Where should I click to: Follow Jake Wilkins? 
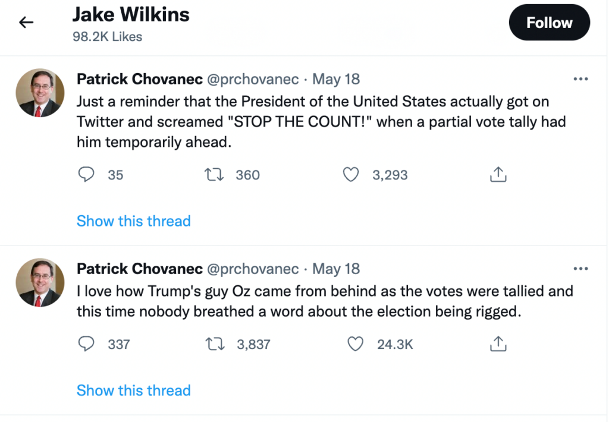pos(549,23)
